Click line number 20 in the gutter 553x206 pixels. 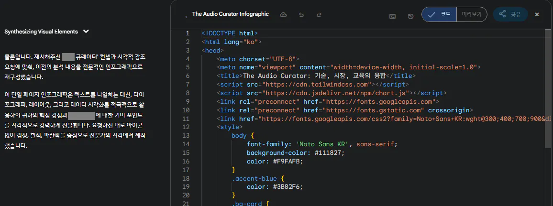pos(186,195)
